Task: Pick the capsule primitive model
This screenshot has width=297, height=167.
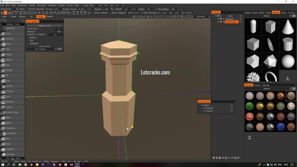Action: 253,27
